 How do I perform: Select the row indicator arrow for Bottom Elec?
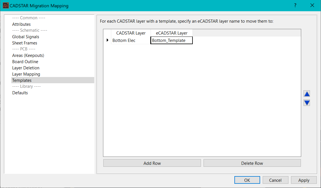point(108,40)
